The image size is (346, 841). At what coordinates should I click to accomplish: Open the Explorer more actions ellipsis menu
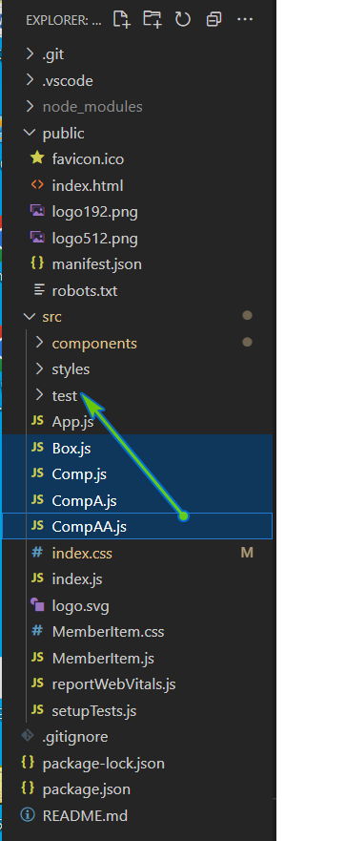click(245, 20)
